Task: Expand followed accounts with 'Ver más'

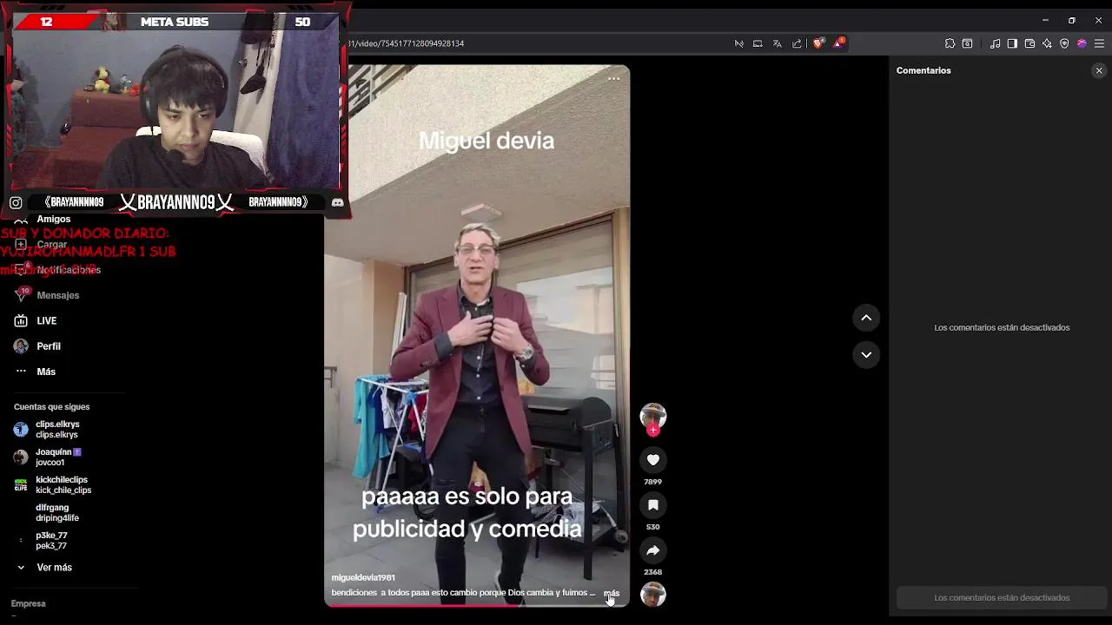Action: tap(54, 568)
